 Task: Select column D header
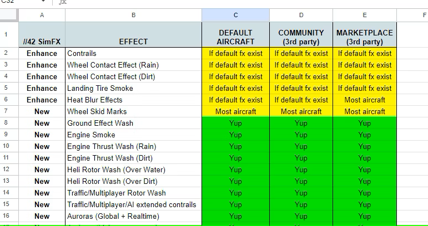pyautogui.click(x=301, y=16)
